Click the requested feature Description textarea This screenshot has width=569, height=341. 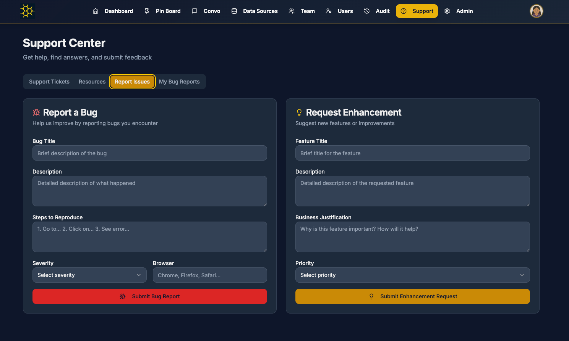[x=413, y=191]
